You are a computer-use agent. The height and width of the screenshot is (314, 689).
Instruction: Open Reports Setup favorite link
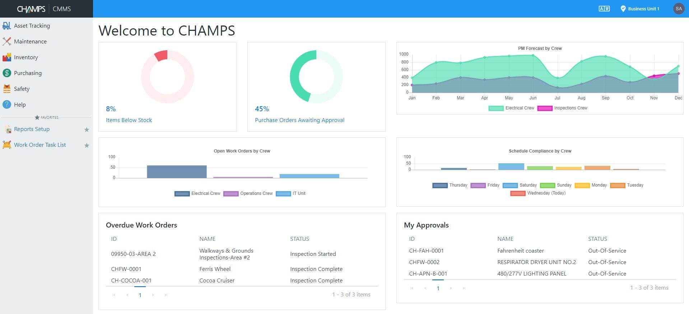pyautogui.click(x=32, y=129)
